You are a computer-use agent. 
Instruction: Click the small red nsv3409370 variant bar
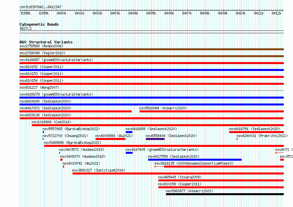point(61,160)
